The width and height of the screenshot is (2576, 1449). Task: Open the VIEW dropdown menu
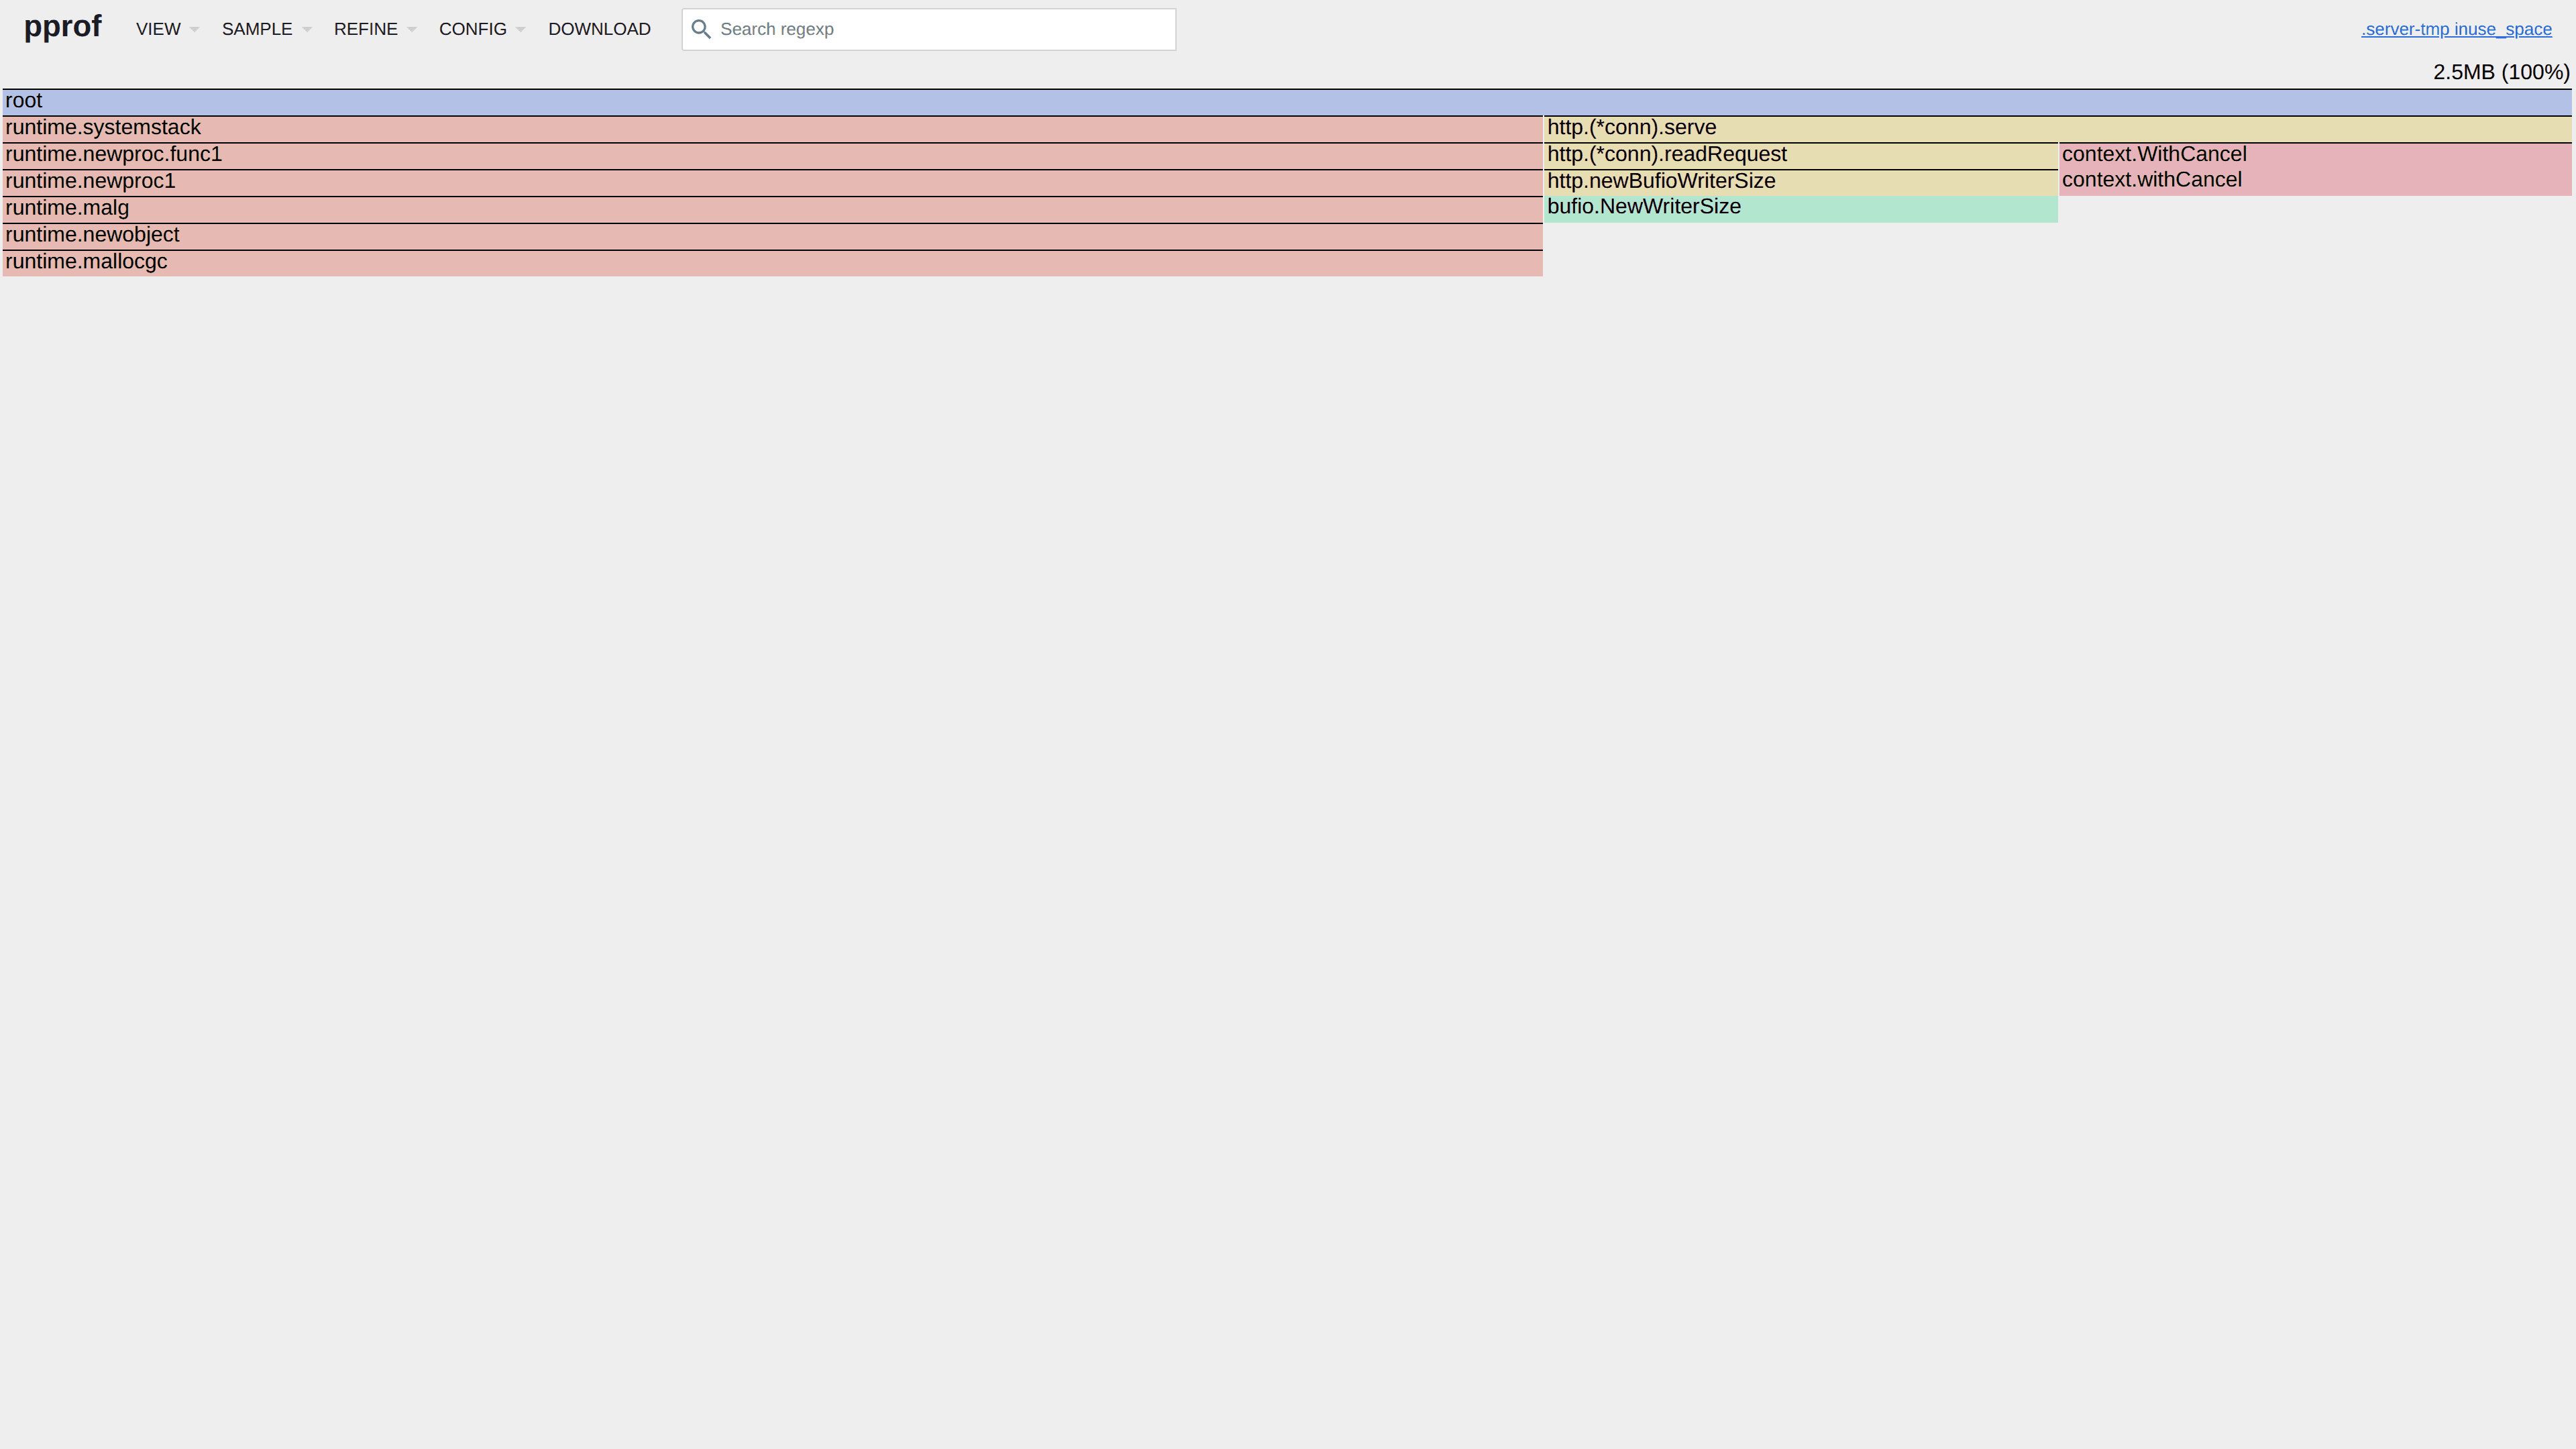167,29
